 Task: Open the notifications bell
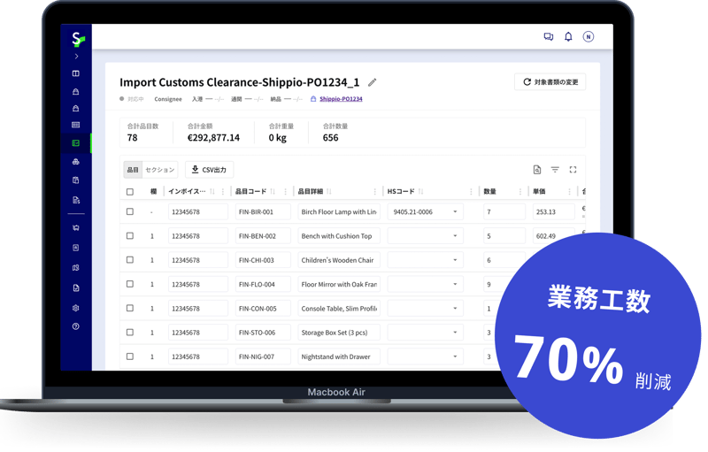568,37
